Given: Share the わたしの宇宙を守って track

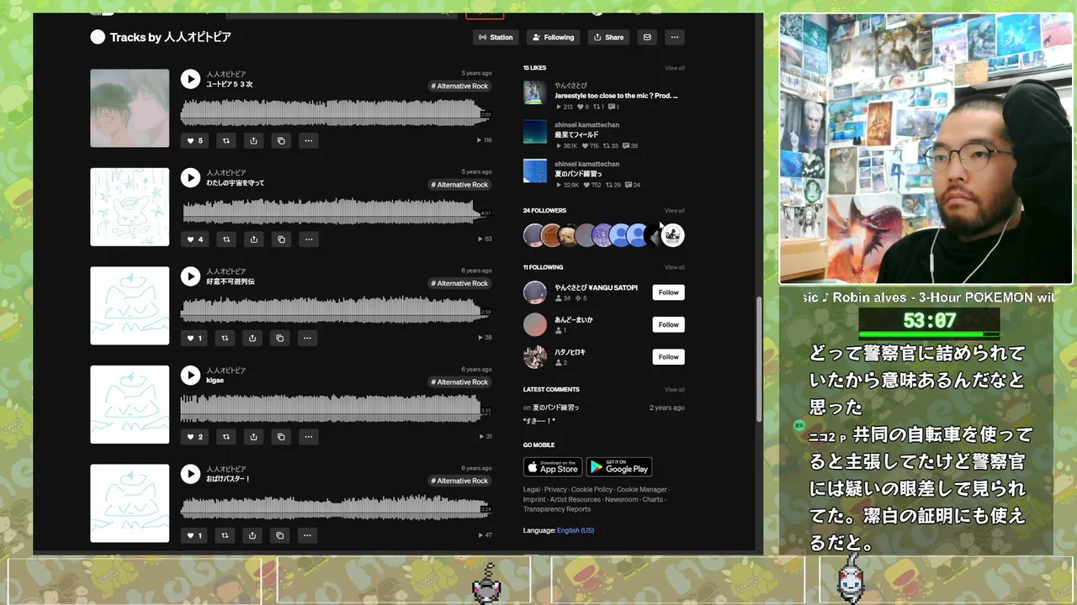Looking at the screenshot, I should point(253,239).
